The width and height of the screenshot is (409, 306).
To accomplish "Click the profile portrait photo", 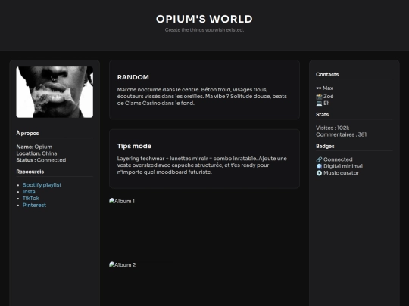I will pyautogui.click(x=55, y=92).
